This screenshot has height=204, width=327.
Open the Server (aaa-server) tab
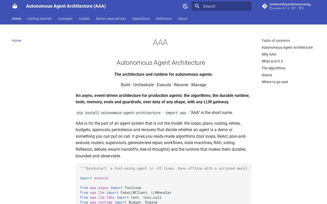[111, 19]
